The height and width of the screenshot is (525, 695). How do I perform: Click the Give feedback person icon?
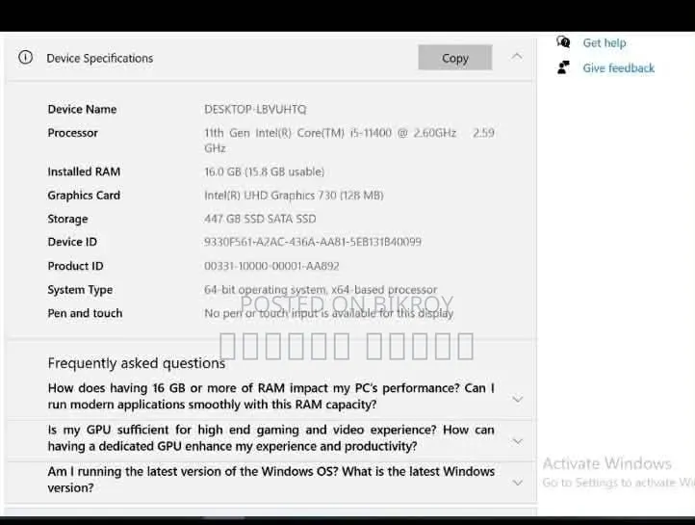(563, 67)
